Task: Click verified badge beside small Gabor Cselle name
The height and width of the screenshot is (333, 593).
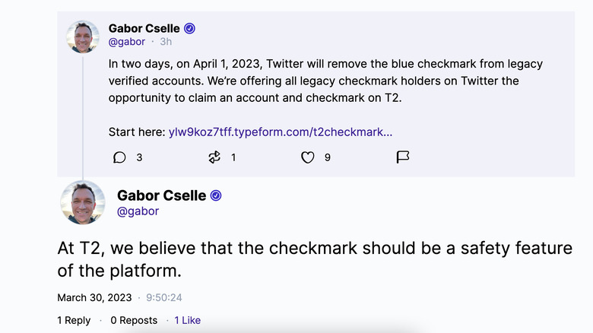Action: click(x=190, y=28)
